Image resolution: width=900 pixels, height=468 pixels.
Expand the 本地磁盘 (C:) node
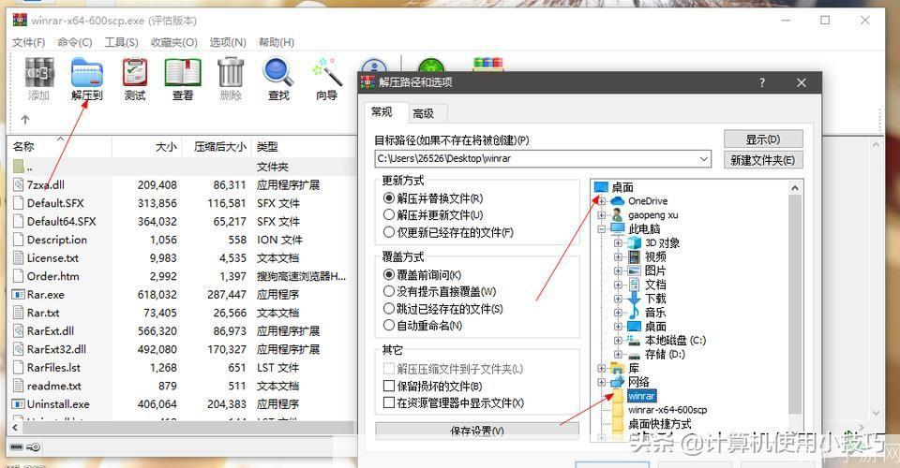[x=618, y=341]
